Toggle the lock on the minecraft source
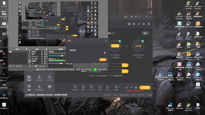The width and height of the screenshot is (205, 115). coord(45,56)
